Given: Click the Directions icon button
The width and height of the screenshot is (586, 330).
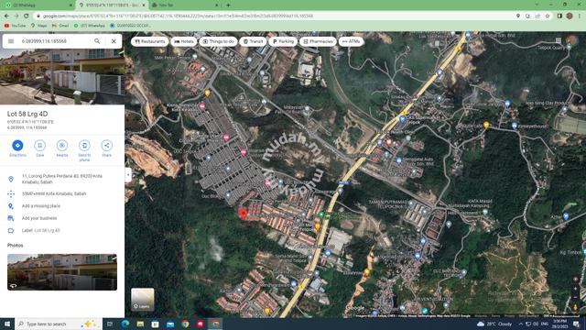Looking at the screenshot, I should [17, 146].
